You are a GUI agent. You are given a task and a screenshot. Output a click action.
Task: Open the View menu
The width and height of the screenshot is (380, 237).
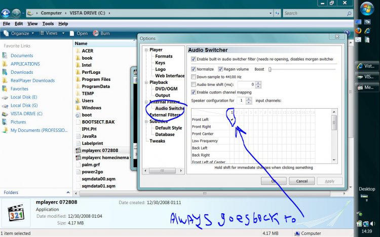click(32, 23)
